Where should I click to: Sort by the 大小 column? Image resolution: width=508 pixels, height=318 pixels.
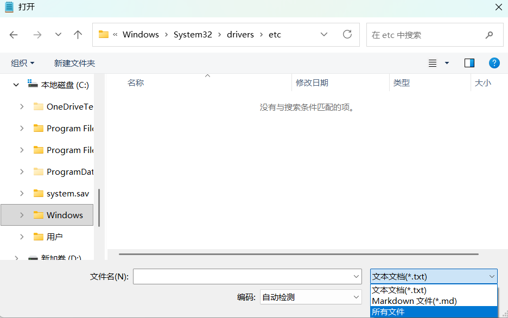click(x=482, y=83)
